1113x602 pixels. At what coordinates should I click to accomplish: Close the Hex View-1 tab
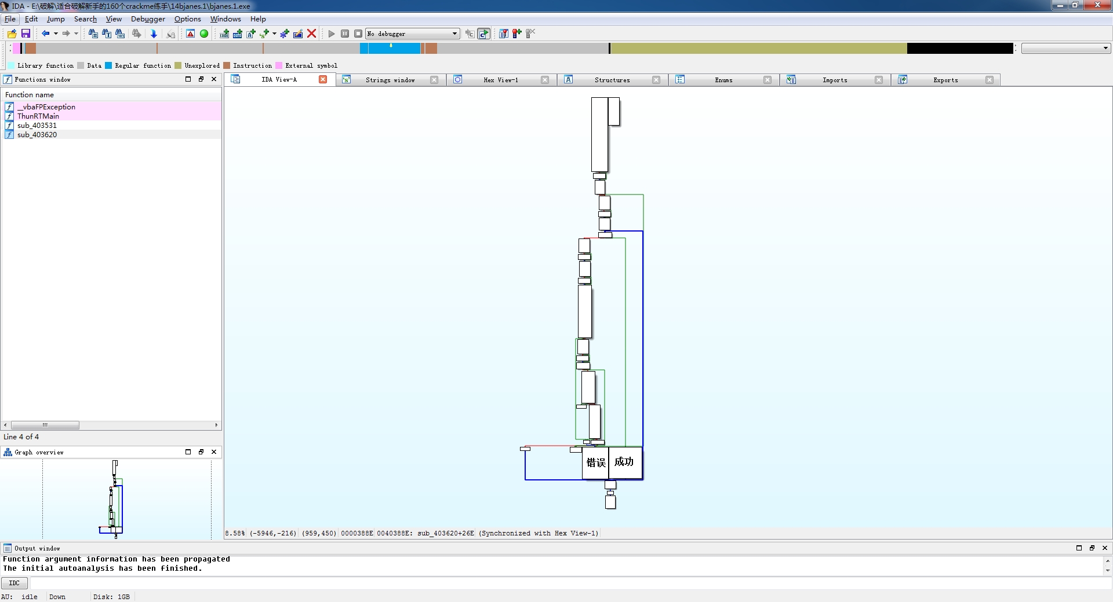coord(545,80)
